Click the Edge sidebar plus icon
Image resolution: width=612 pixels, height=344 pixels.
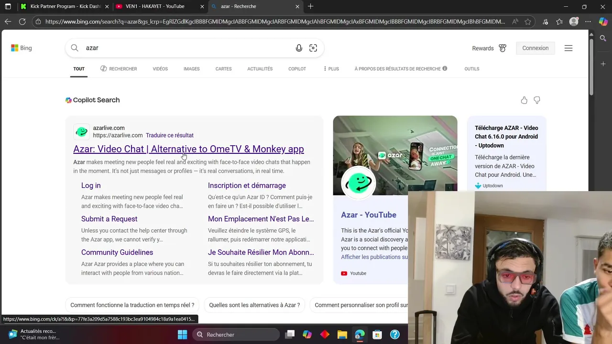(603, 64)
